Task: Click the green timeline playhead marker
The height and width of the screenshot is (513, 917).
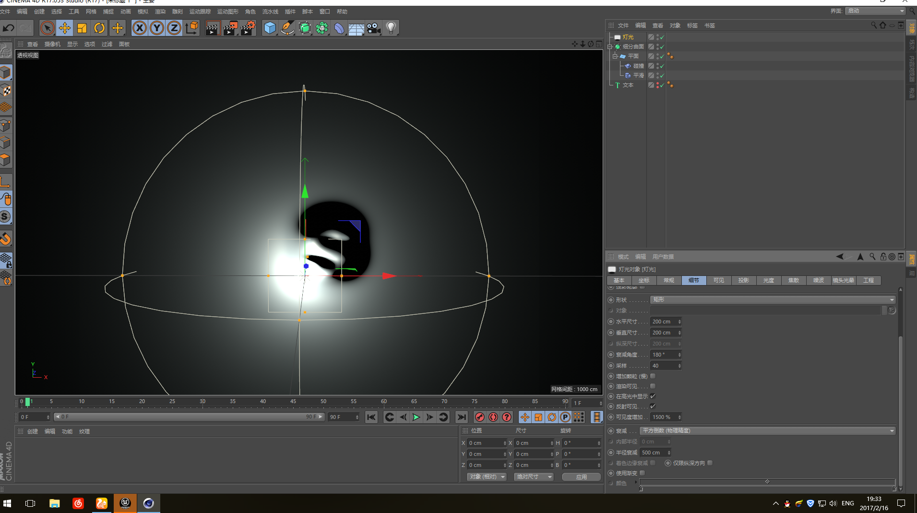Action: (x=27, y=402)
